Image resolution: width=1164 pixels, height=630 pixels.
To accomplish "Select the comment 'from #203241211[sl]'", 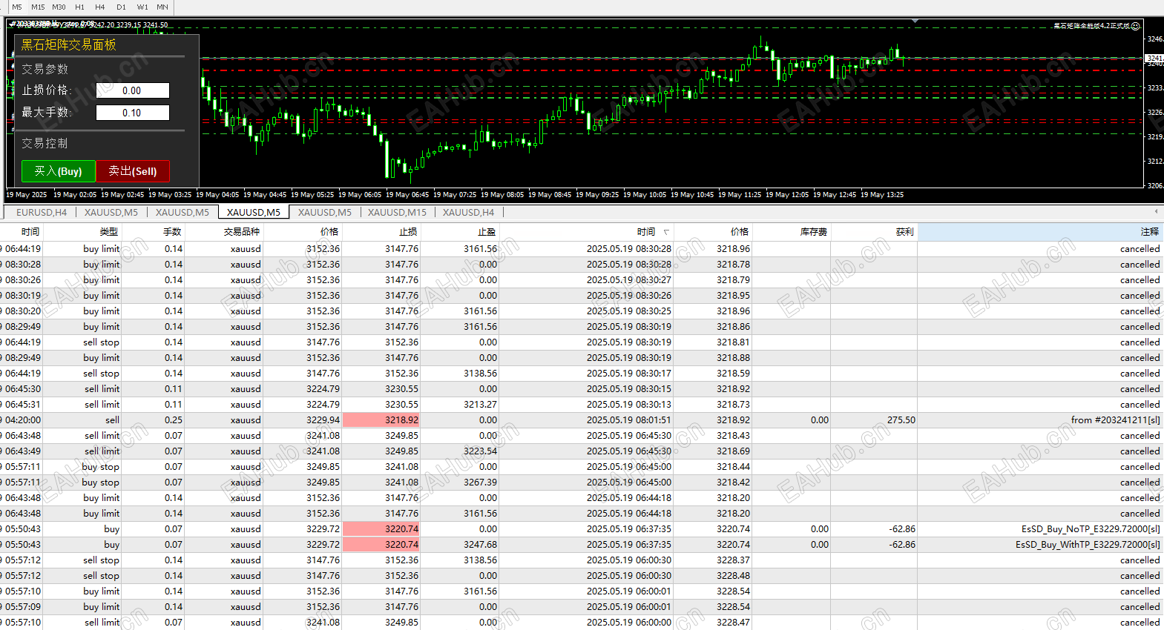I will (1115, 420).
